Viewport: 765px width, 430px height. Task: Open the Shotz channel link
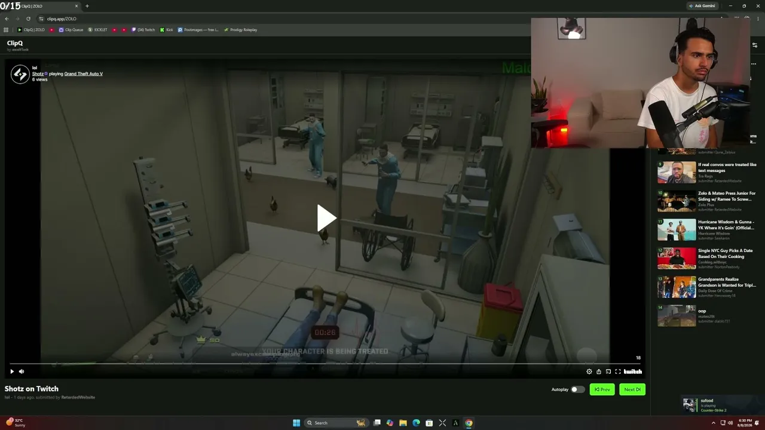[38, 73]
